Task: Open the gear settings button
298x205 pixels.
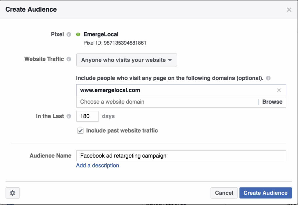Action: [13, 193]
